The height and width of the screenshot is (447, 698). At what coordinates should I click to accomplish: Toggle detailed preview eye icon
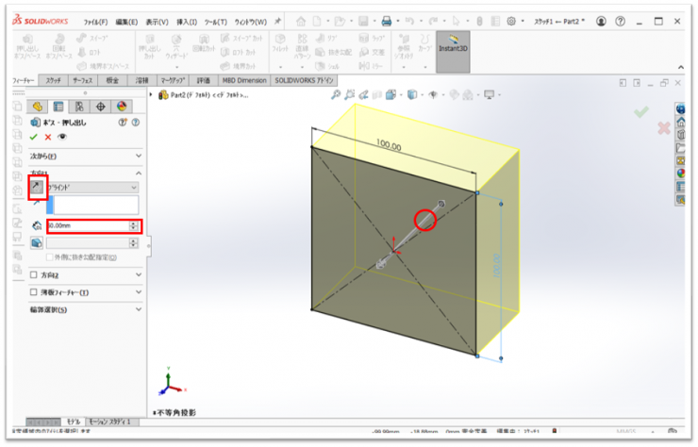(62, 137)
